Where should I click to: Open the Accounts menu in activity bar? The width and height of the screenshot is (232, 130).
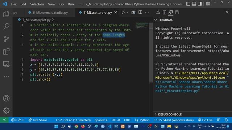pos(6,98)
